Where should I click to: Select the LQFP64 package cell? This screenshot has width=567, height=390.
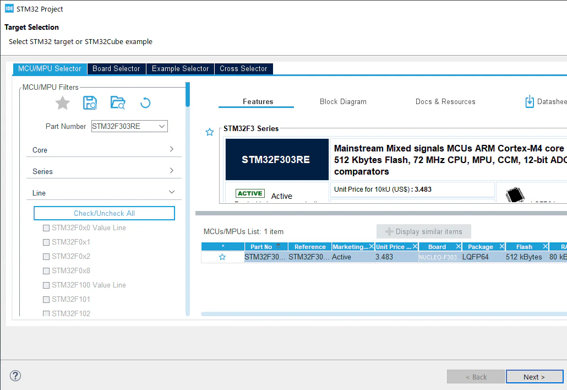484,257
